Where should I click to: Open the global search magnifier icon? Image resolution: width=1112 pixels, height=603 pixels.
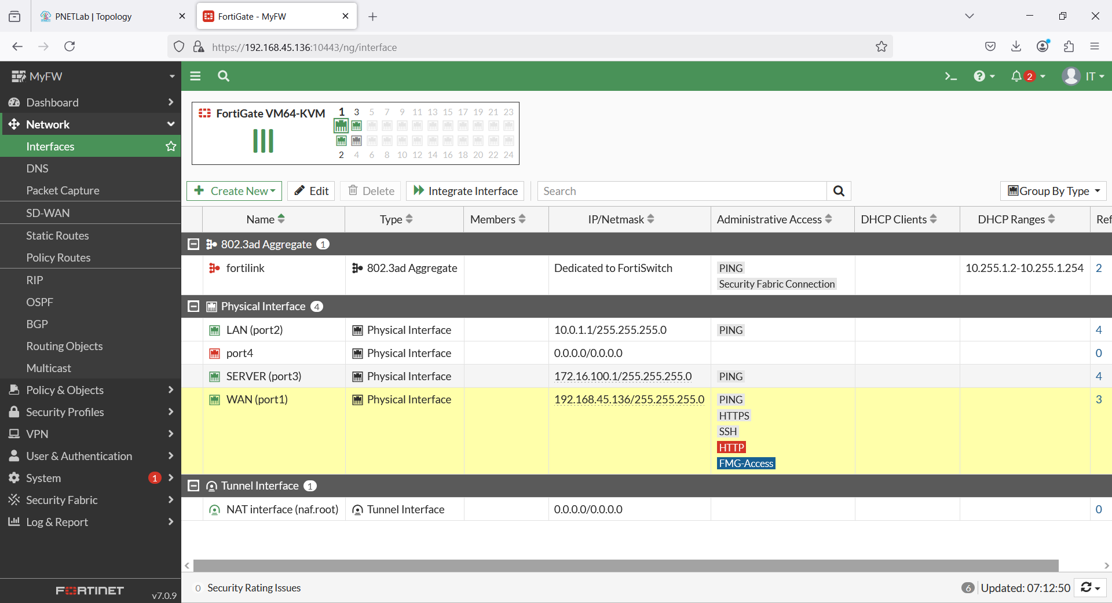224,76
